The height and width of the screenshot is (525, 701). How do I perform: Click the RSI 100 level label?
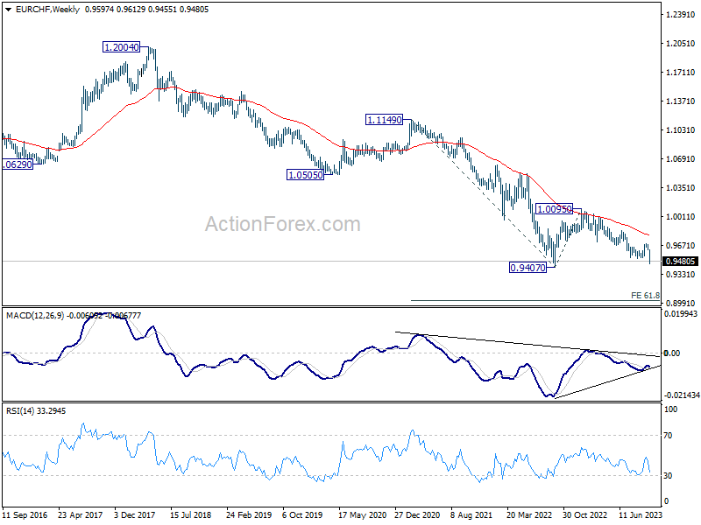tap(670, 409)
